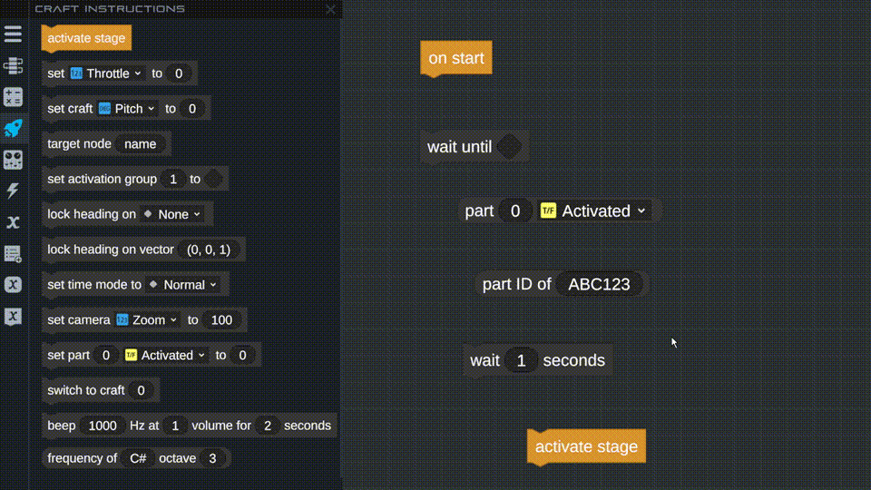The width and height of the screenshot is (871, 490).
Task: Click the empty boolean slot in set activation group
Action: point(213,180)
